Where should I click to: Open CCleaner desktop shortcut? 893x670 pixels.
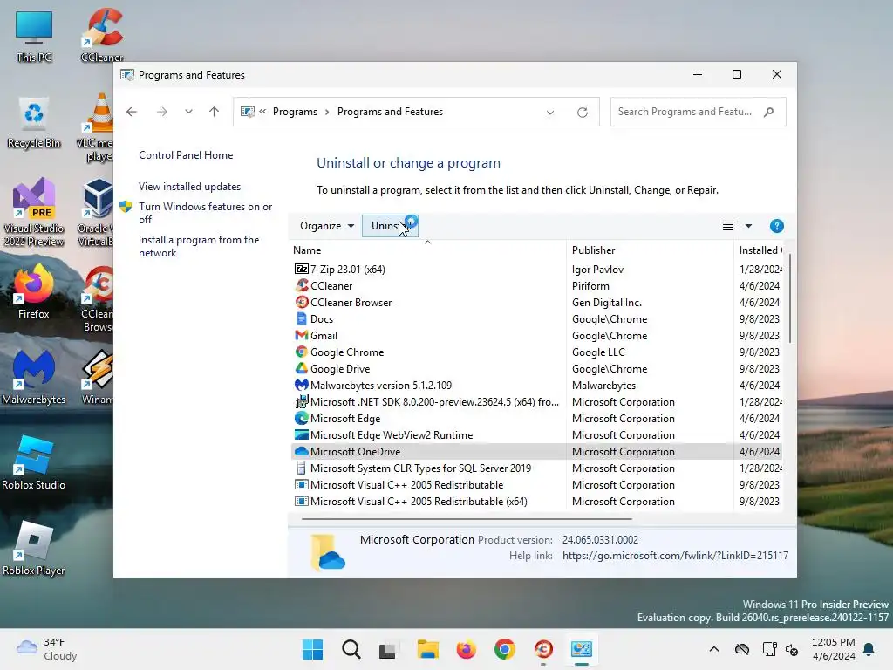102,35
